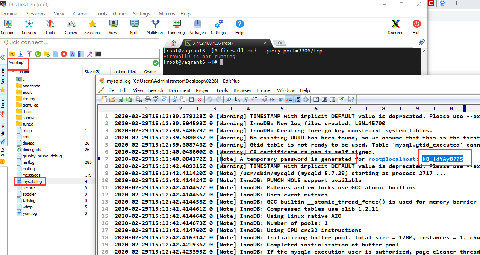Open the Emmet menu in EditPlus

click(x=264, y=90)
